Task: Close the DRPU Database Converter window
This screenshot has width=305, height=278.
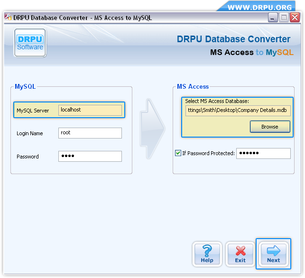Action: 295,18
